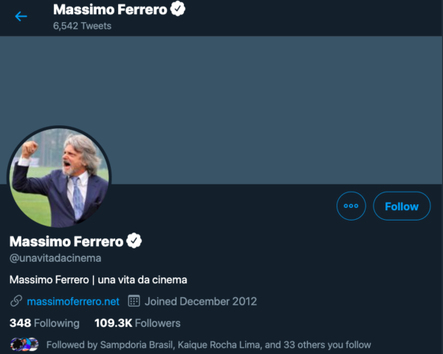Viewport: 443px width, 354px height.
Task: Click the 'Joined December 2012' text
Action: (201, 301)
